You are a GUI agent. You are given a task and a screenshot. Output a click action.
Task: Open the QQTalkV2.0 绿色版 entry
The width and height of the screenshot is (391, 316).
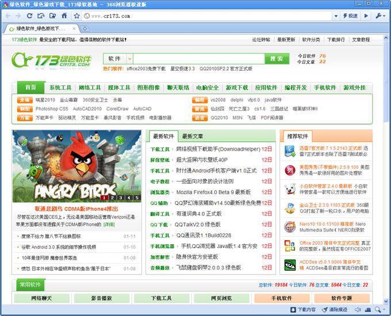click(197, 224)
